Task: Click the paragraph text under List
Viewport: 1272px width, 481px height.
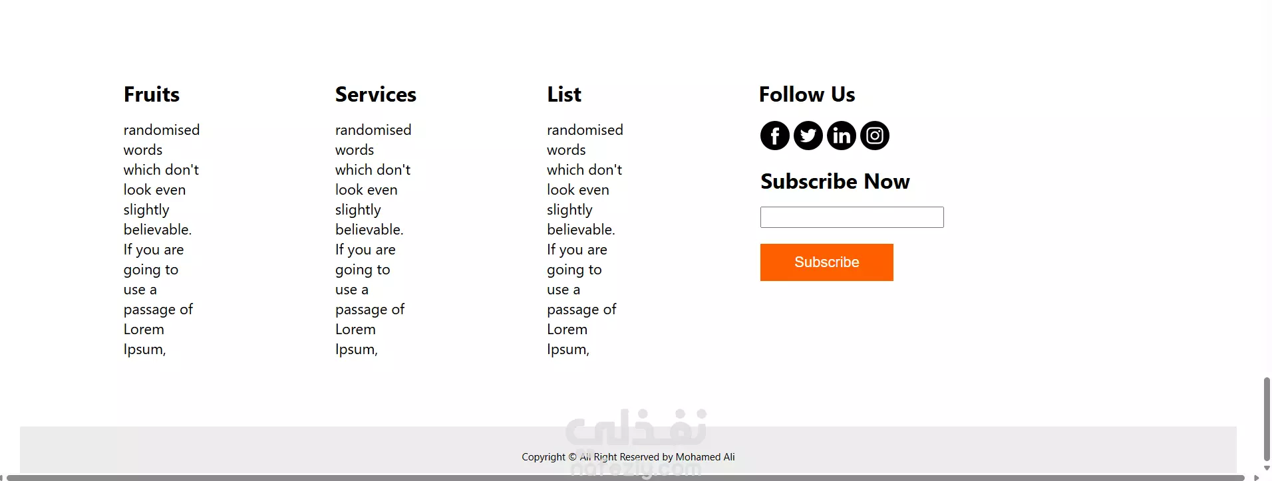Action: pos(585,239)
